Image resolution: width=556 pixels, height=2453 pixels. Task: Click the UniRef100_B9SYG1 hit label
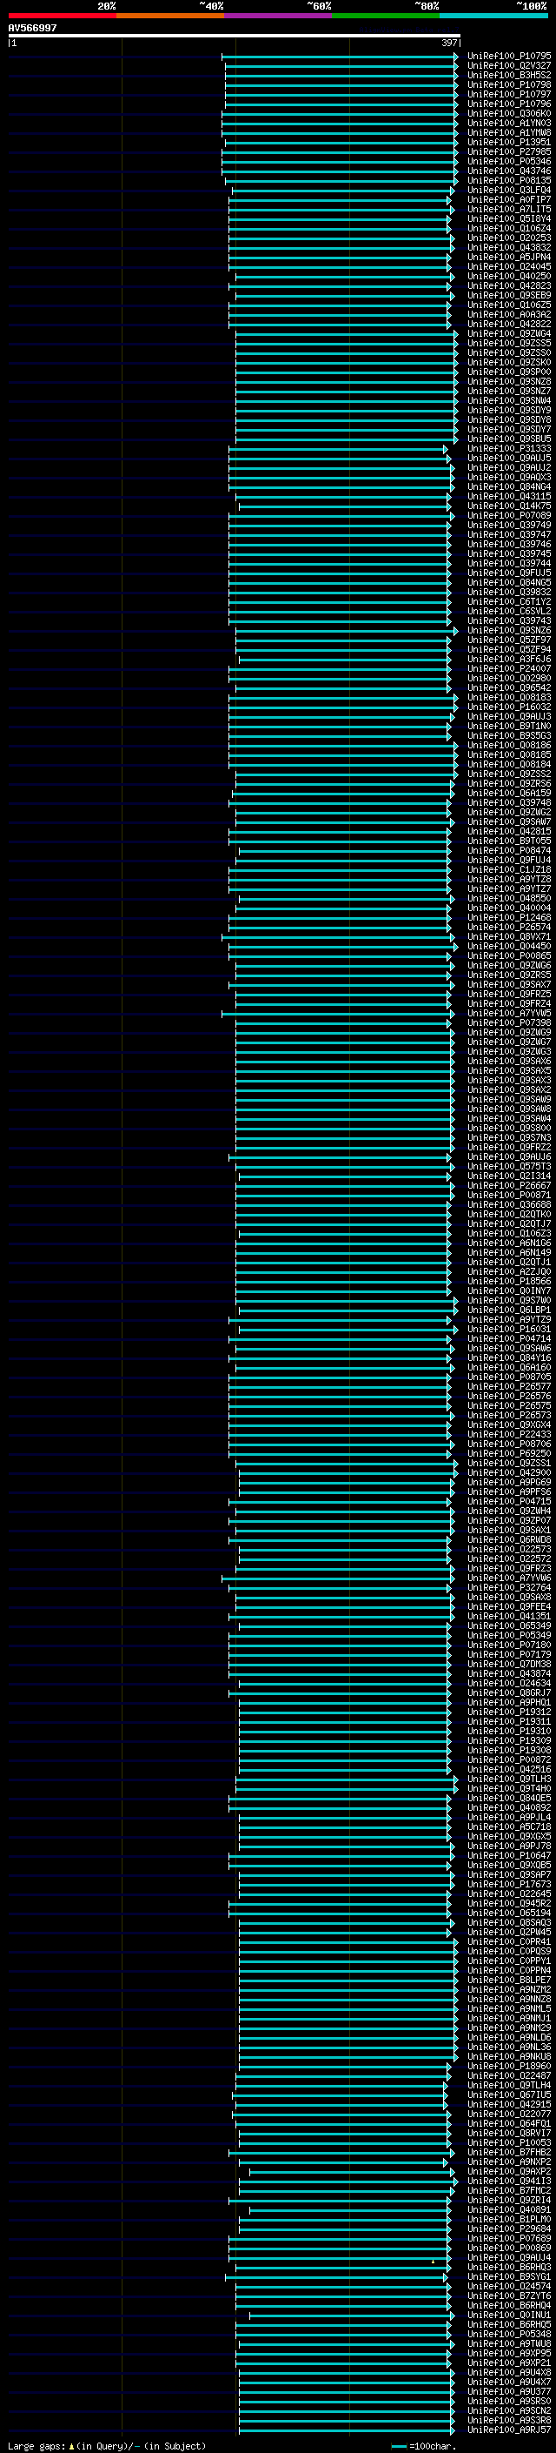509,2277
